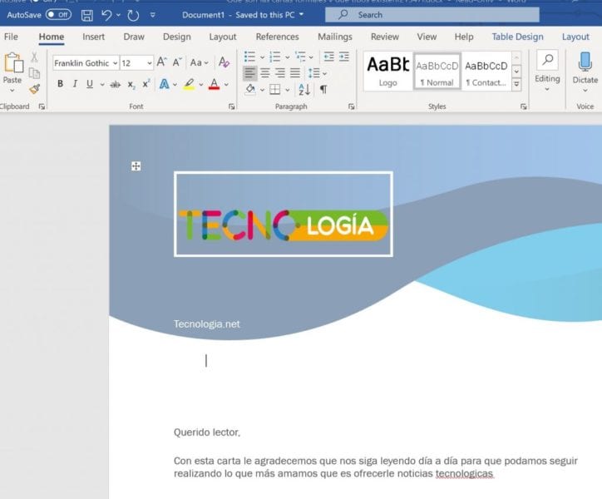
Task: Open Paragraph settings dialog launcher
Action: click(351, 106)
